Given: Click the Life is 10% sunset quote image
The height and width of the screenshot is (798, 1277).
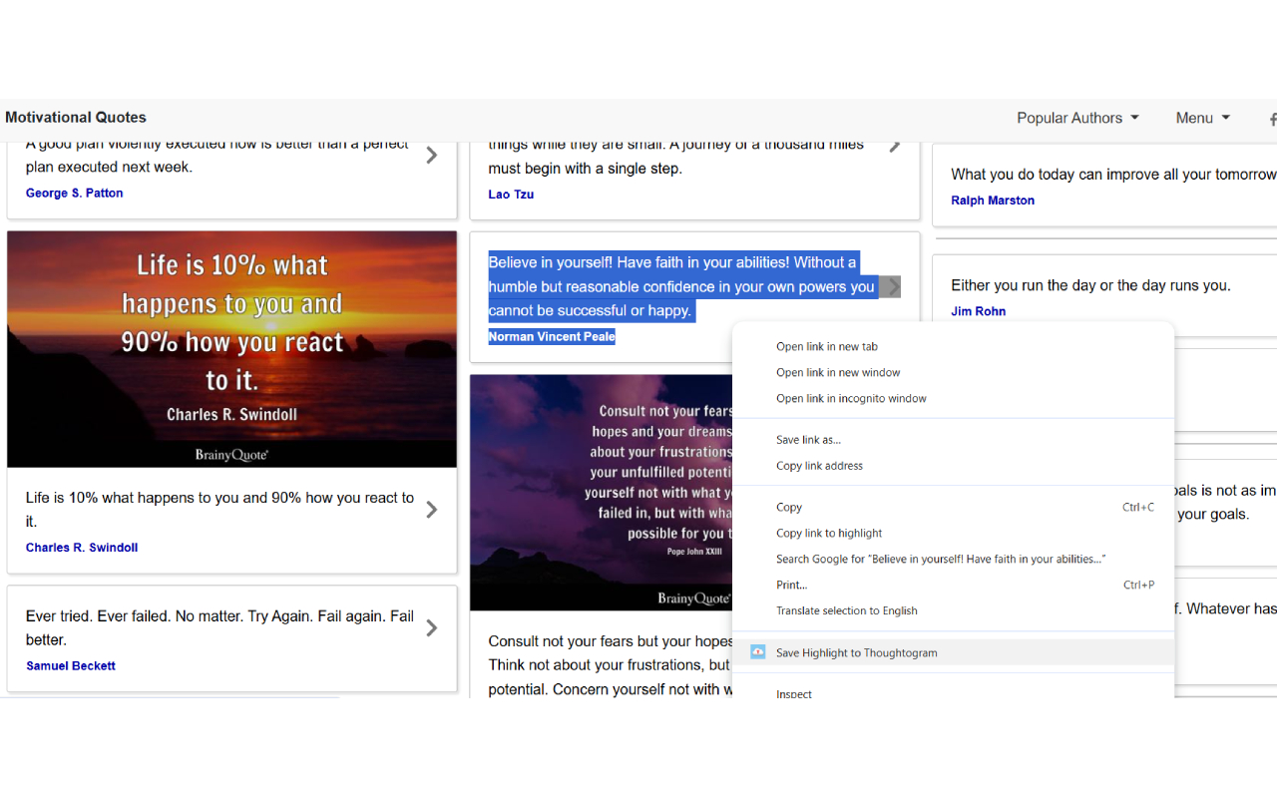Looking at the screenshot, I should [231, 348].
